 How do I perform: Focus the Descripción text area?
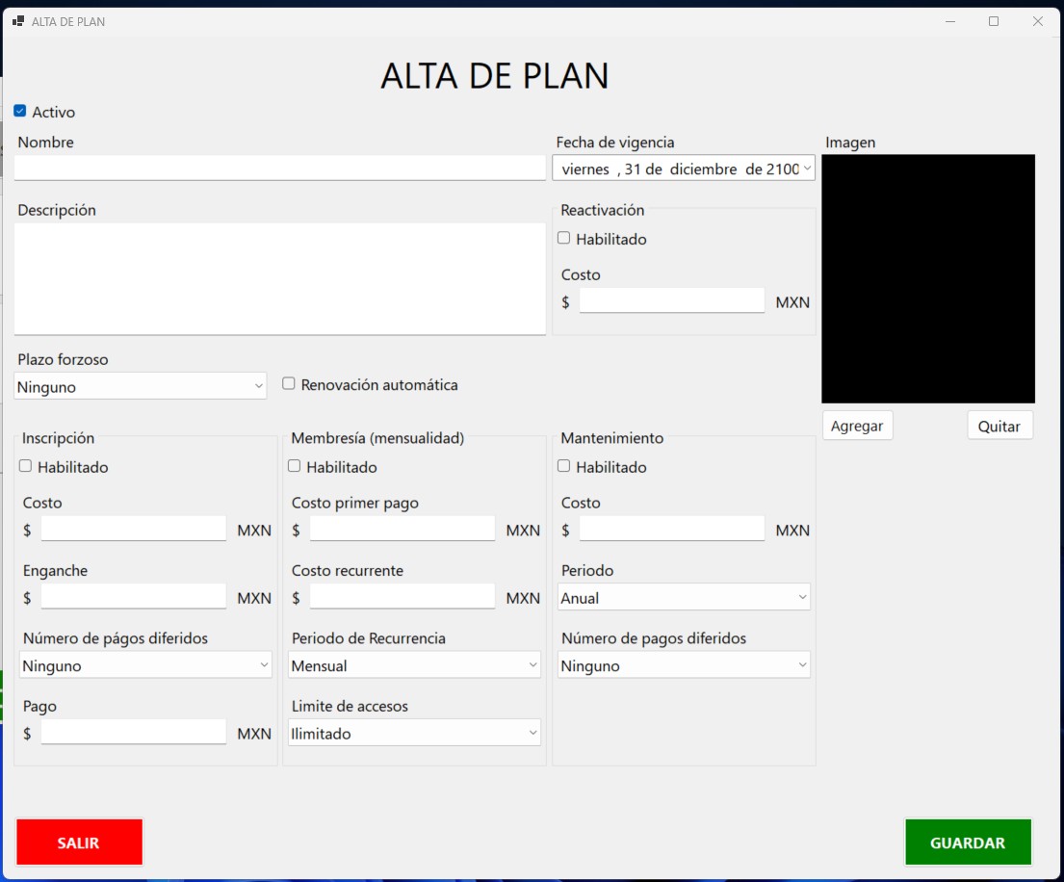[x=279, y=278]
